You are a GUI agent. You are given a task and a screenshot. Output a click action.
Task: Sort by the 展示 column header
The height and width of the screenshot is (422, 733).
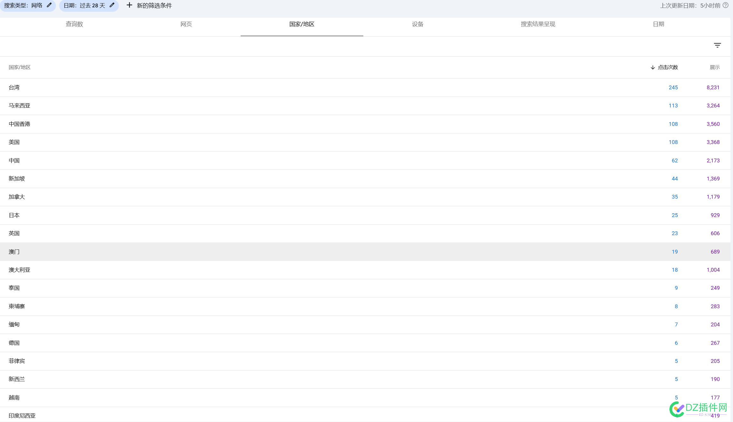715,67
